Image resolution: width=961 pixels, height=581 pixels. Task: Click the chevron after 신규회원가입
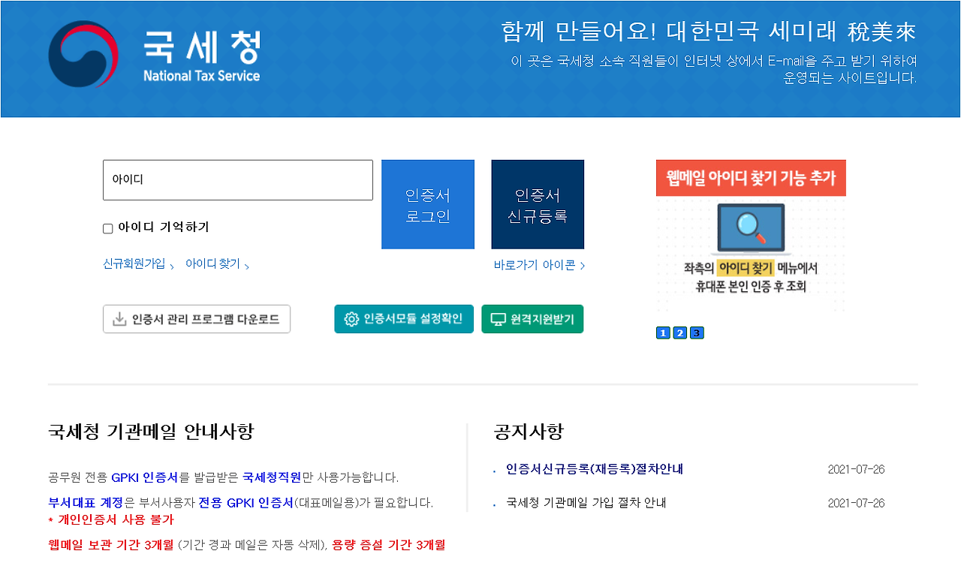(x=172, y=264)
